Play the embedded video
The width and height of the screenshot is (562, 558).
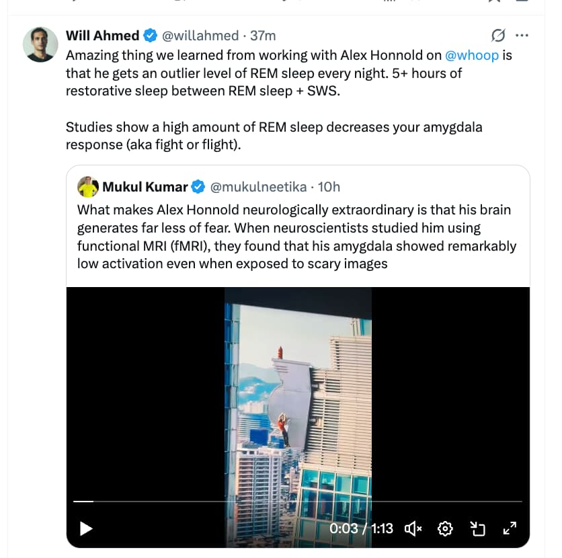[86, 528]
